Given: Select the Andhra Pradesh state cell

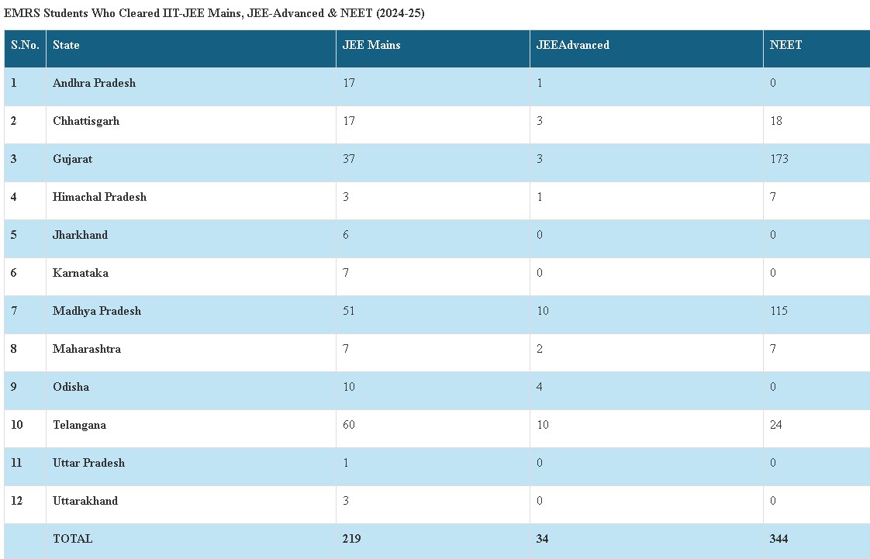Looking at the screenshot, I should click(94, 83).
